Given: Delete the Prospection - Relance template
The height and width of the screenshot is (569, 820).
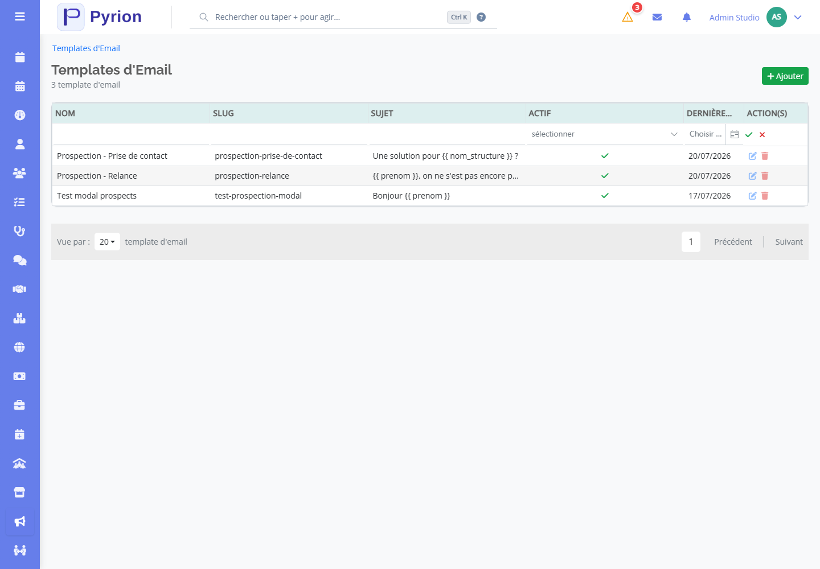Looking at the screenshot, I should tap(765, 176).
